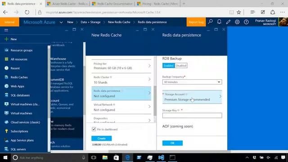Click the OK button

(172, 143)
